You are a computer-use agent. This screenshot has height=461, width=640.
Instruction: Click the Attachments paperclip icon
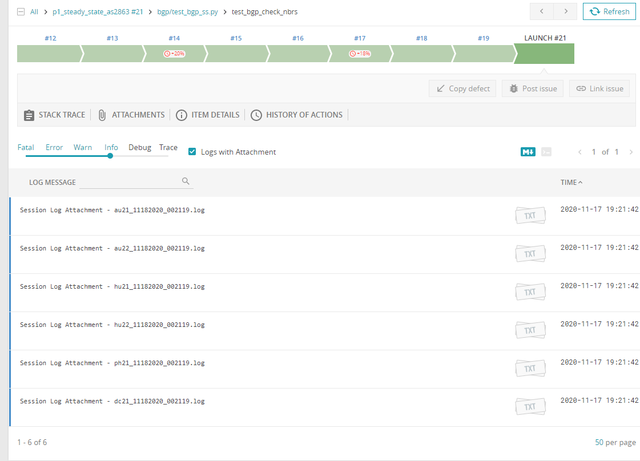pos(102,115)
